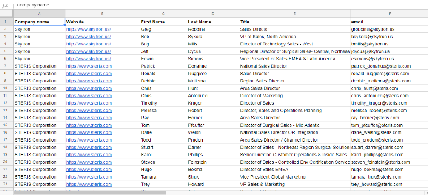Screen dimensions: 434x196
Task: Select 'Director of Technology Sales - West' cell
Action: pyautogui.click(x=294, y=44)
